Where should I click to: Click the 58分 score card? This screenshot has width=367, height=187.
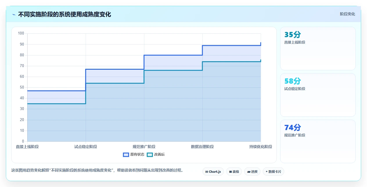point(318,95)
